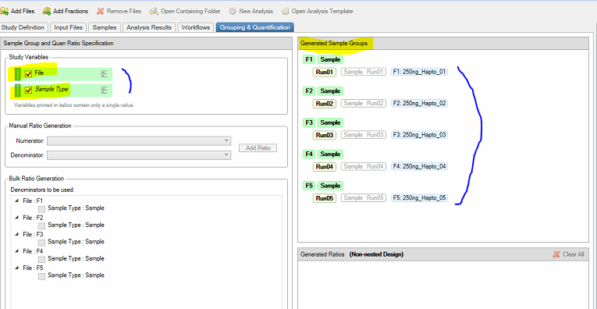
Task: Uncheck the File study variable checkbox
Action: click(28, 74)
